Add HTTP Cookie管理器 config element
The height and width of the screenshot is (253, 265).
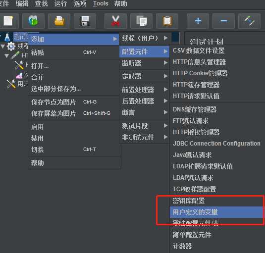217,73
